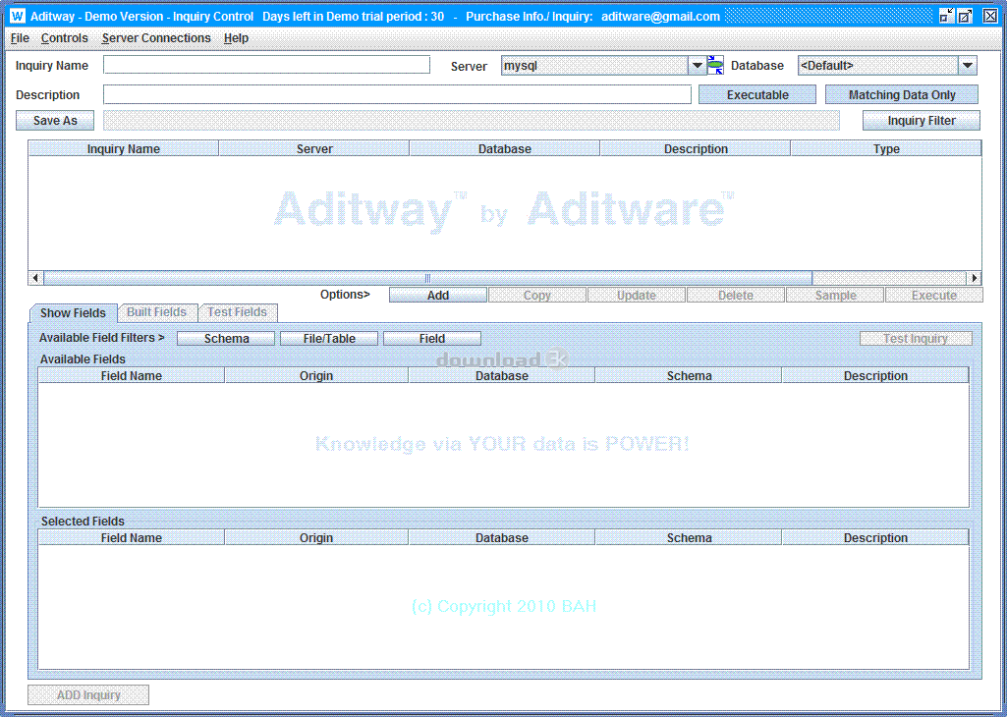Click Description header under Selected Fields

click(875, 538)
